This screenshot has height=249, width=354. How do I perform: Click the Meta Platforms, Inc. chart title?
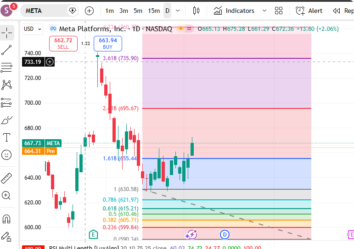tap(92, 28)
